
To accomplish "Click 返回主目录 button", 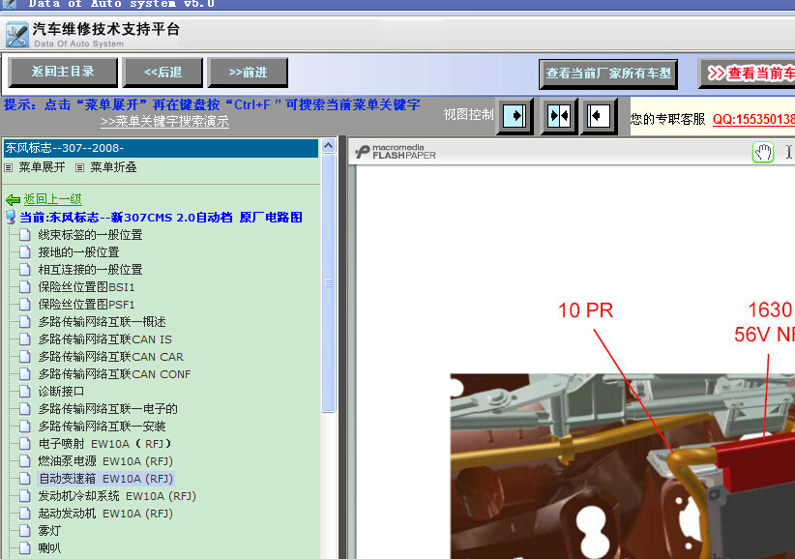I will tap(63, 73).
